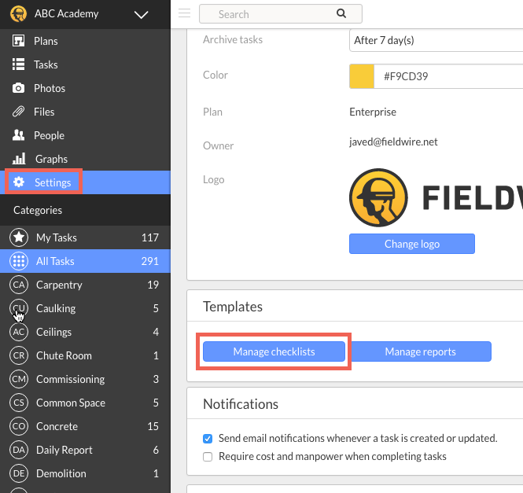The width and height of the screenshot is (523, 493).
Task: Select the Ceilings category label
Action: [53, 333]
